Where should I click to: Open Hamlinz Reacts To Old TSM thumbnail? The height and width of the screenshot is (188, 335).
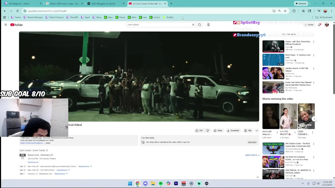click(273, 73)
